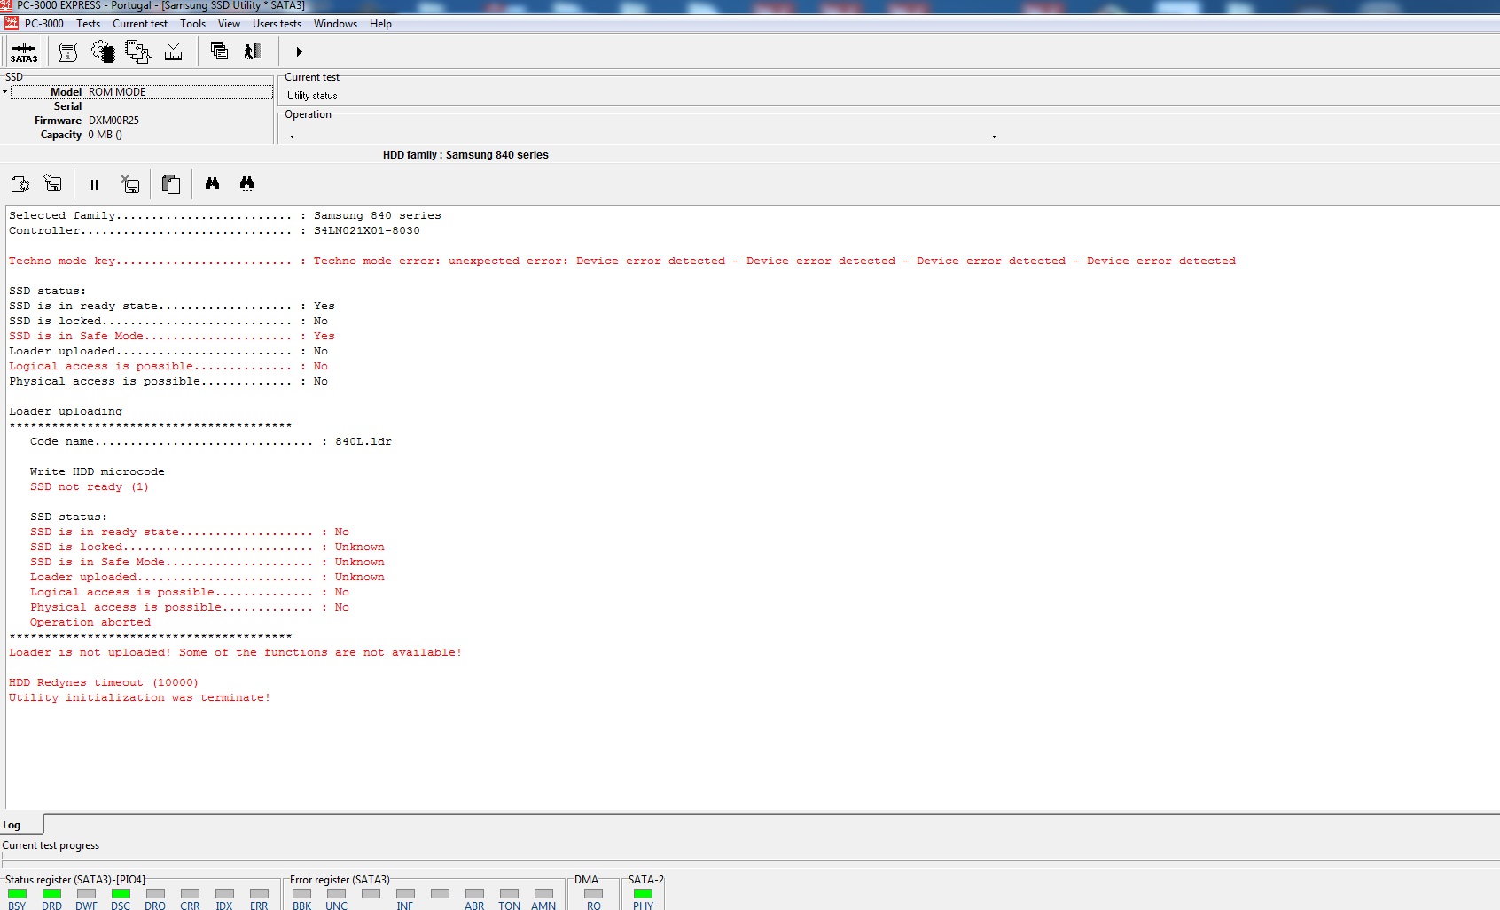Click the "SSD not ready (1)" message
The height and width of the screenshot is (910, 1500).
click(90, 486)
